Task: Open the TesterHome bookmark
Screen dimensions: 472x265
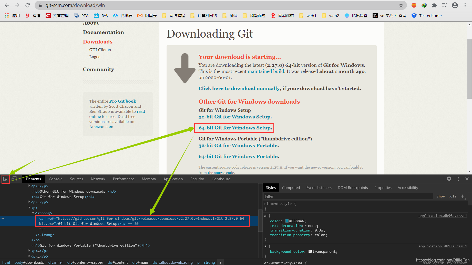Action: (x=427, y=16)
